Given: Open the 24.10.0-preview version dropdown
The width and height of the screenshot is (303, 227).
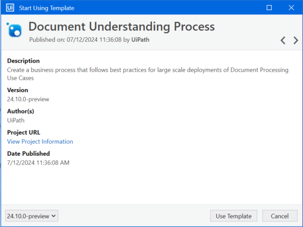Looking at the screenshot, I should 32,216.
